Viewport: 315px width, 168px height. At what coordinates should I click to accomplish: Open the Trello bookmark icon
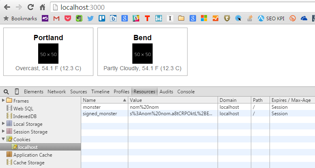point(101,18)
